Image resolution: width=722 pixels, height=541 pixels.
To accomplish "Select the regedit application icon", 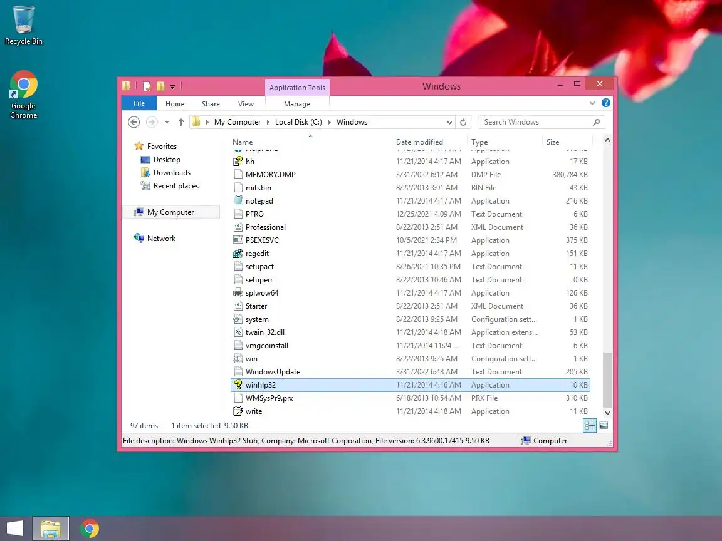I will coord(238,254).
